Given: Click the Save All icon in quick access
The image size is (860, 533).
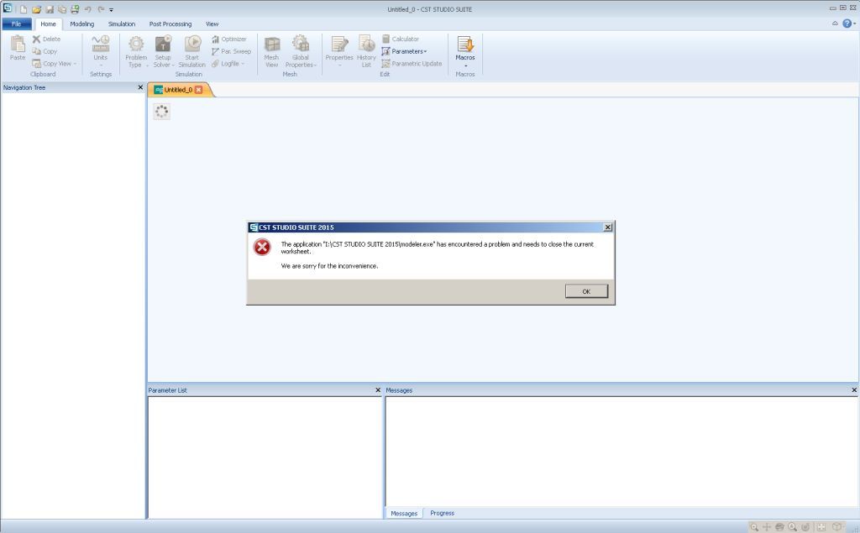Looking at the screenshot, I should tap(62, 9).
